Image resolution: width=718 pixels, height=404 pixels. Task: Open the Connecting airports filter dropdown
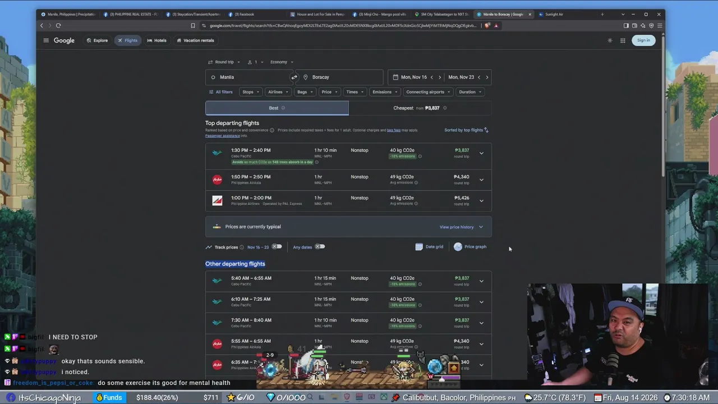point(428,92)
